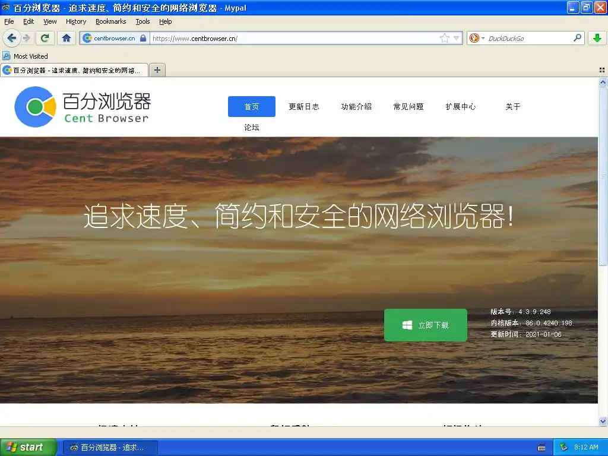Click the on-screen keyboard tray icon
608x456 pixels.
pyautogui.click(x=541, y=448)
